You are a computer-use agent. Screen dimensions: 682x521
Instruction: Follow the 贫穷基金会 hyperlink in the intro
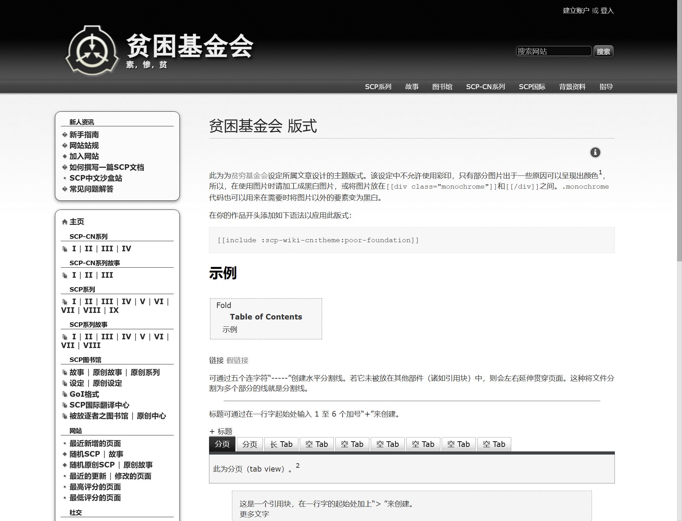pos(249,175)
